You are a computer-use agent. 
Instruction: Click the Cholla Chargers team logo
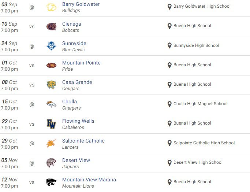pos(52,104)
